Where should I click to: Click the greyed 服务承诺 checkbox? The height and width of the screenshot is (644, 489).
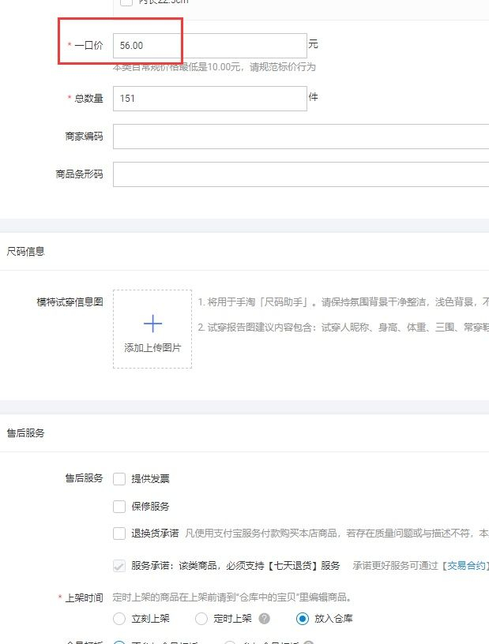[119, 565]
